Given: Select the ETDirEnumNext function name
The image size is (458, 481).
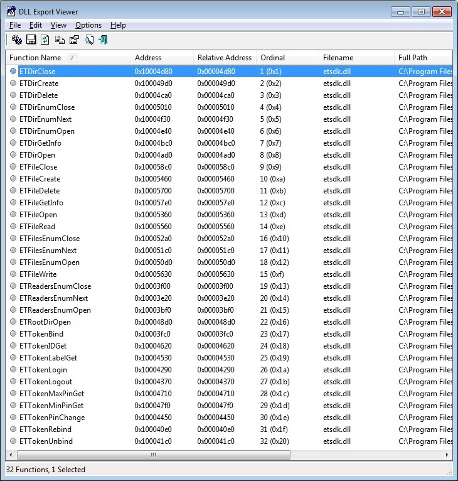Looking at the screenshot, I should (x=45, y=119).
